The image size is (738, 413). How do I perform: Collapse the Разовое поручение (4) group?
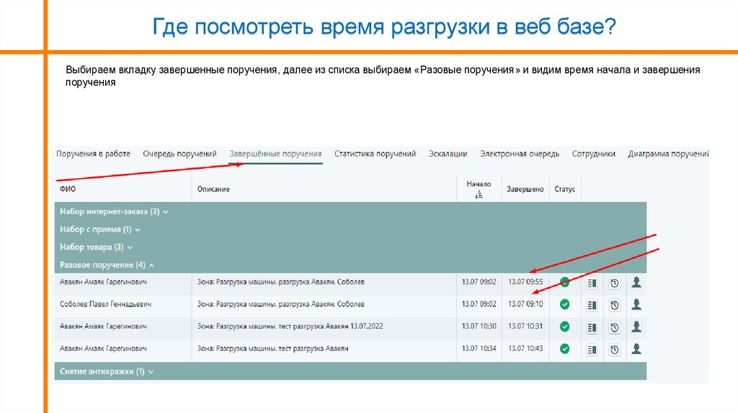click(x=107, y=265)
